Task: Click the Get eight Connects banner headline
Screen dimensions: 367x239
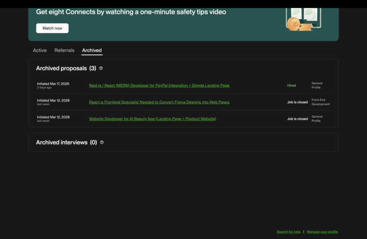Action: coord(131,12)
